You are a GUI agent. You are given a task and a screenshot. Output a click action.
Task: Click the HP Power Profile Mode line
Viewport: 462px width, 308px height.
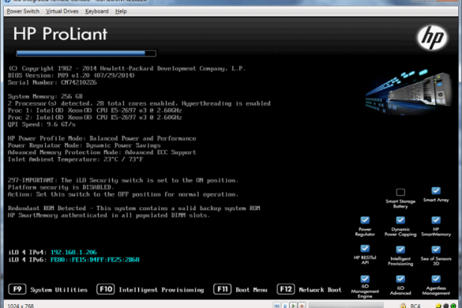tap(102, 138)
